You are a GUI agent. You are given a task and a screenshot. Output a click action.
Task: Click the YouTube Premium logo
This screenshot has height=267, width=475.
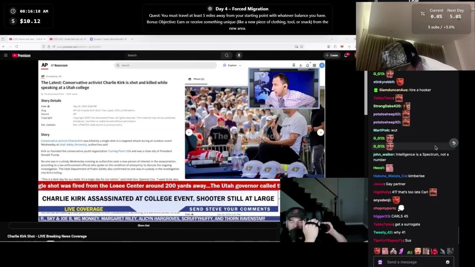22,55
